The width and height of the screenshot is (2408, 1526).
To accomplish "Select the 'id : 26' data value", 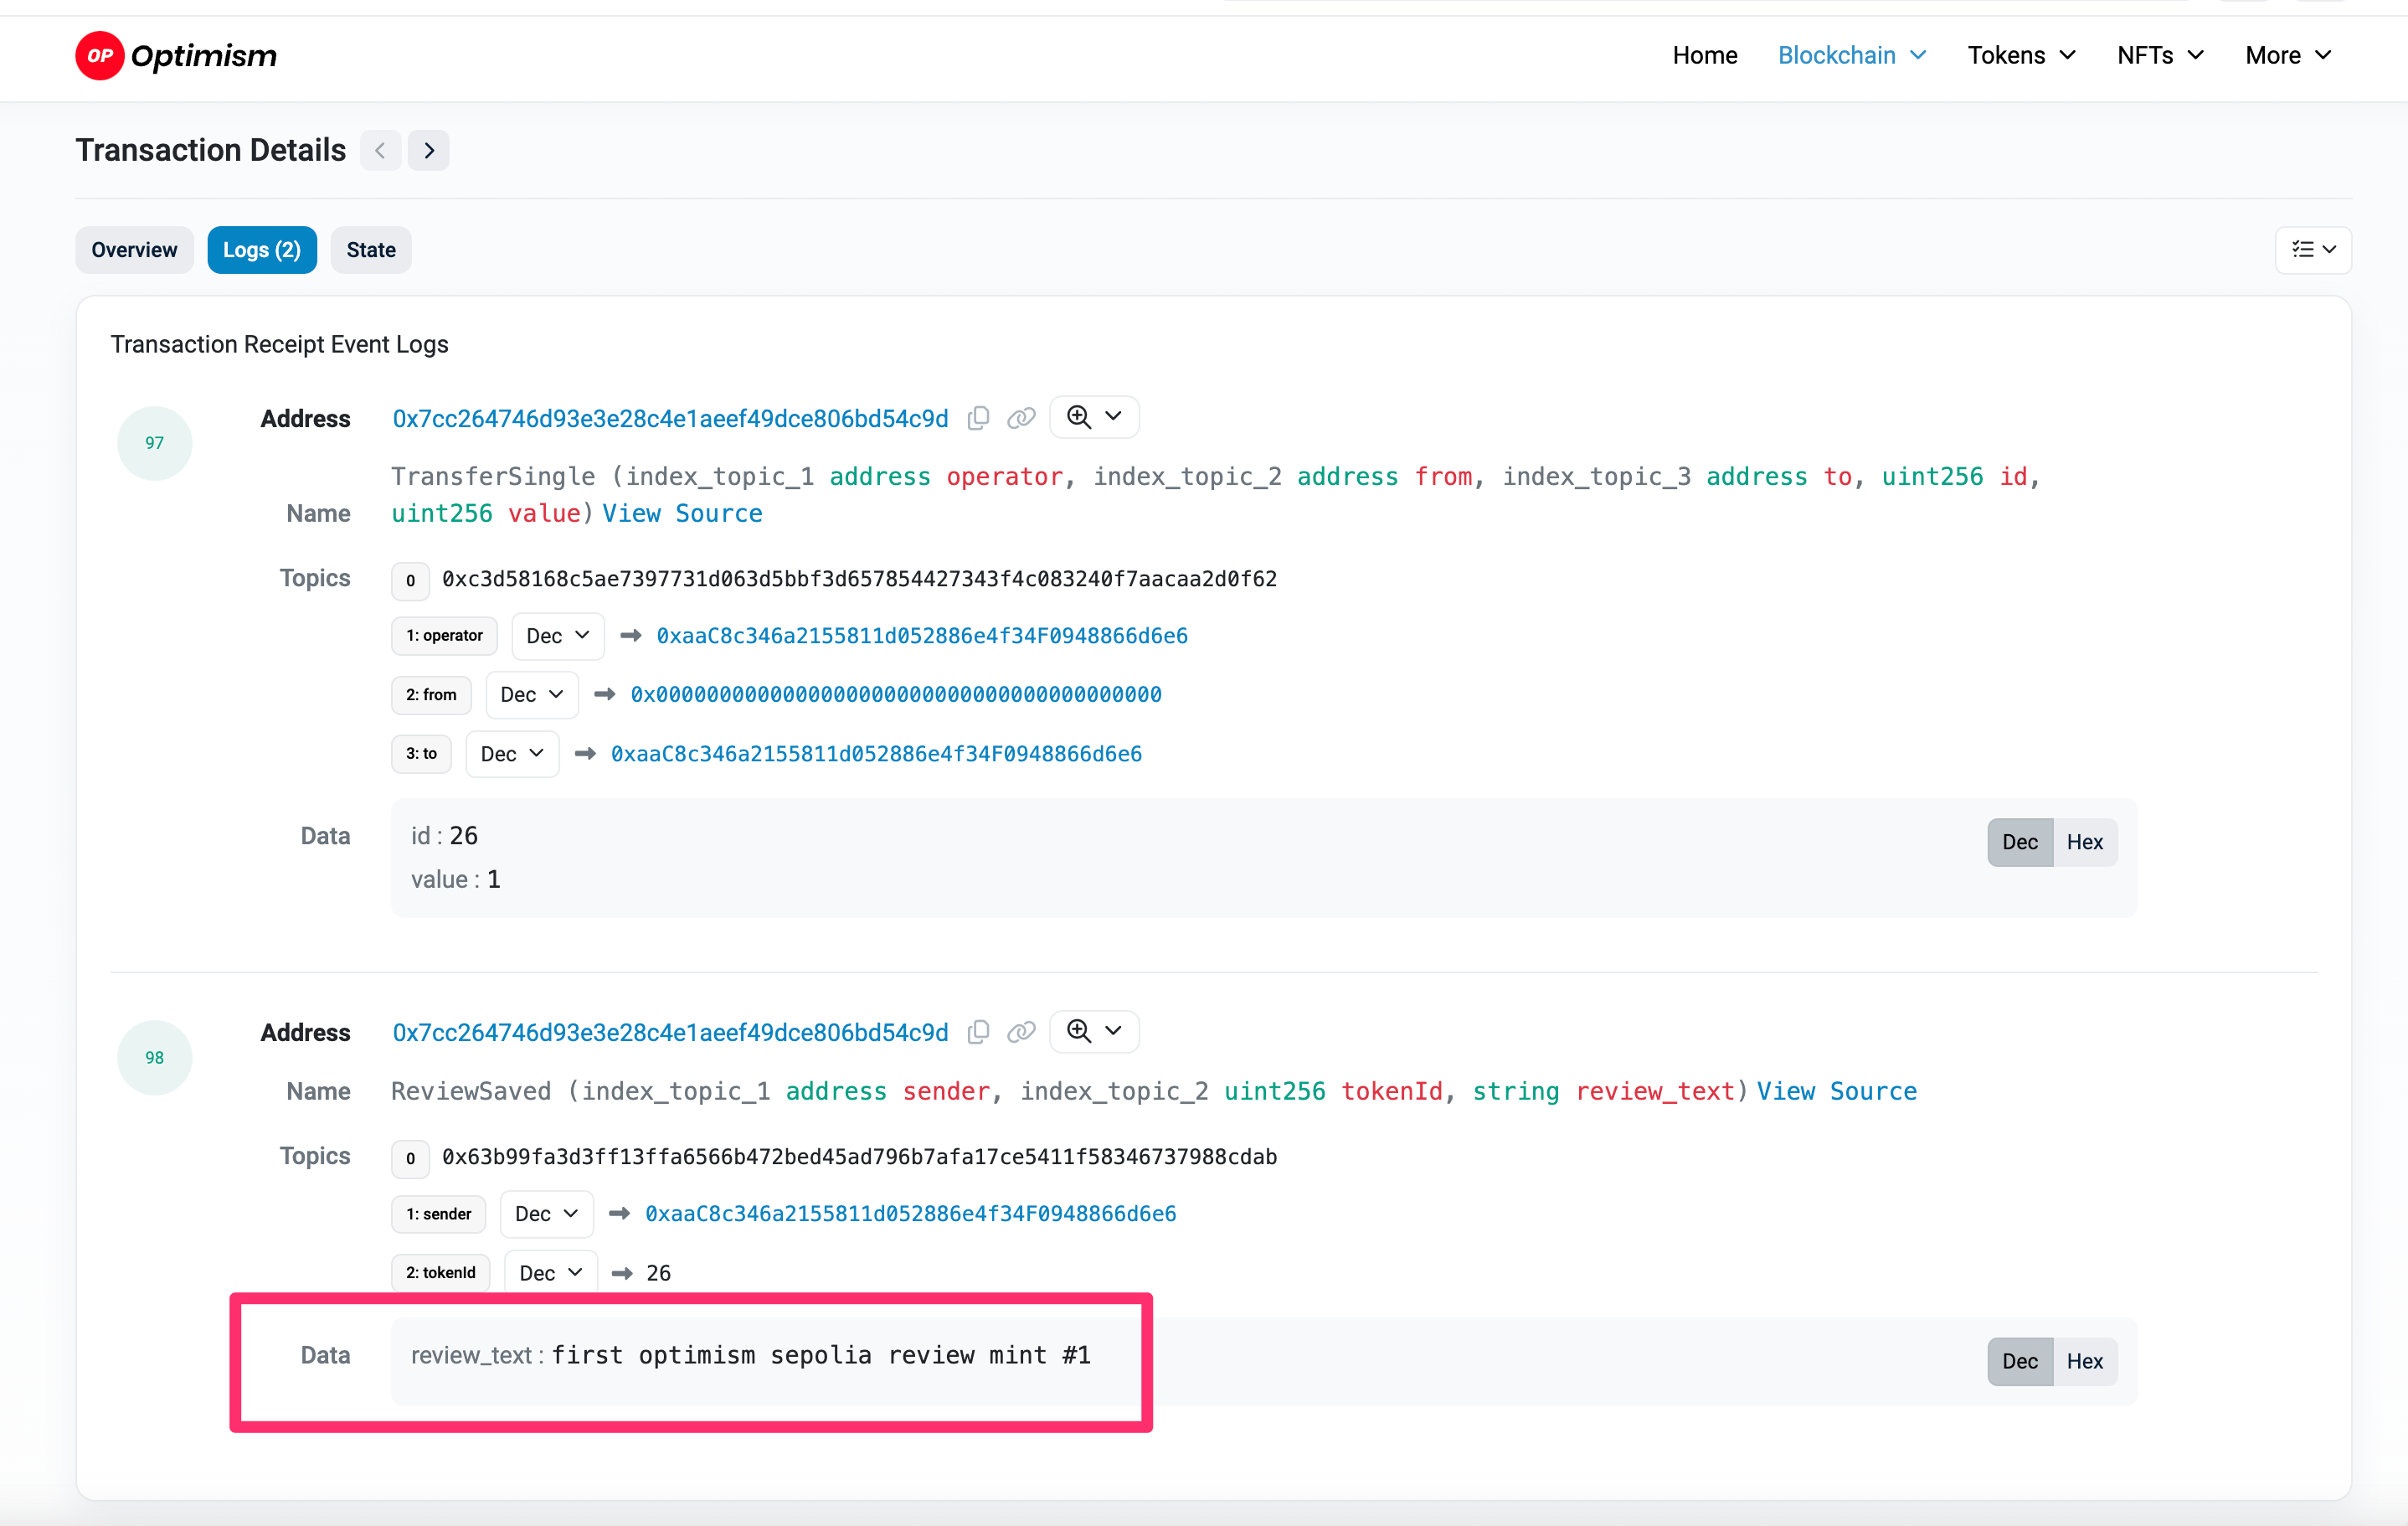I will (444, 836).
